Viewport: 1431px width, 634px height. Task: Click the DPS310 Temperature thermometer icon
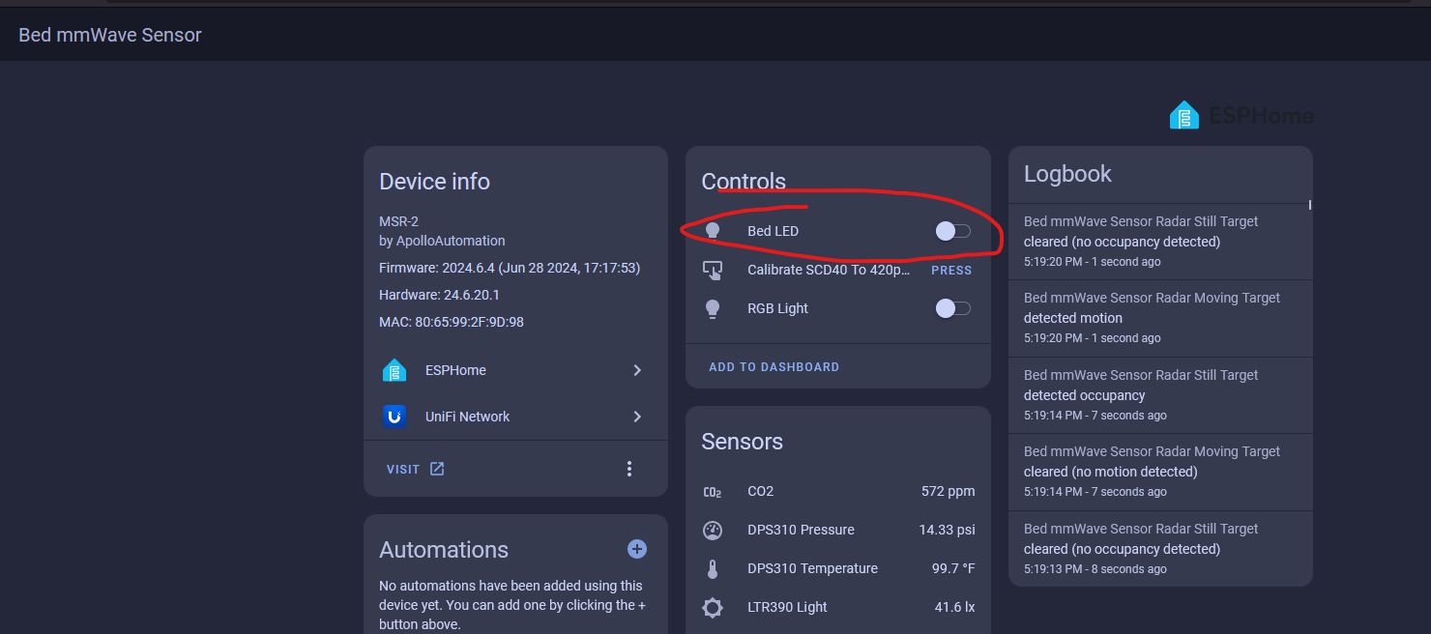point(713,568)
